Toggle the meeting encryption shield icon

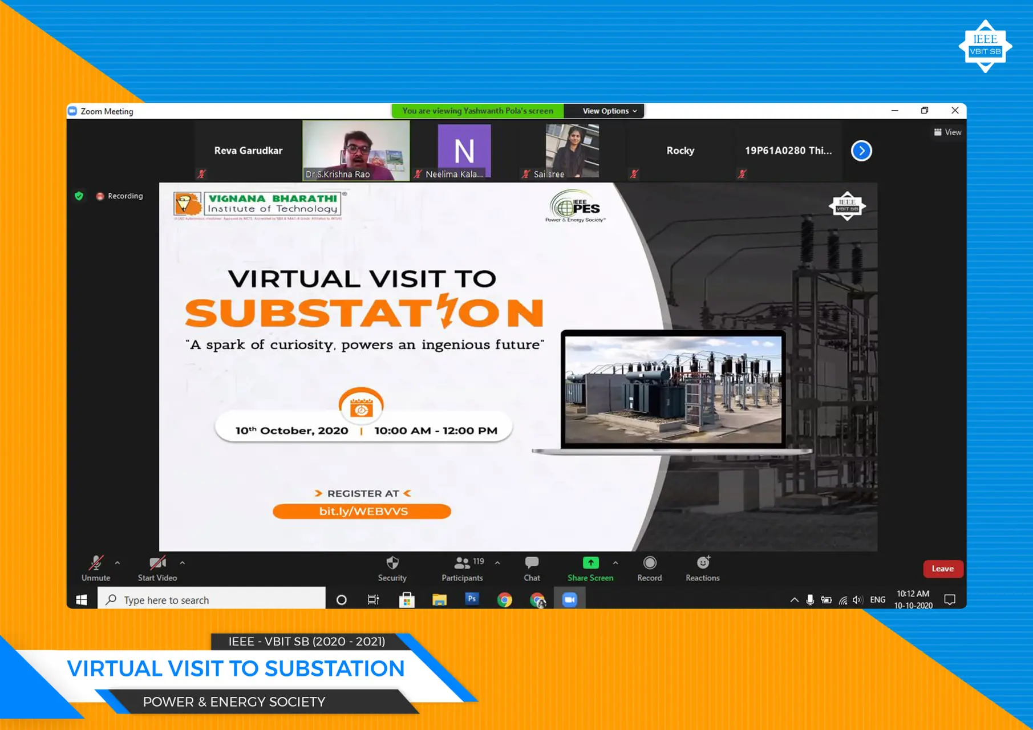[x=79, y=196]
